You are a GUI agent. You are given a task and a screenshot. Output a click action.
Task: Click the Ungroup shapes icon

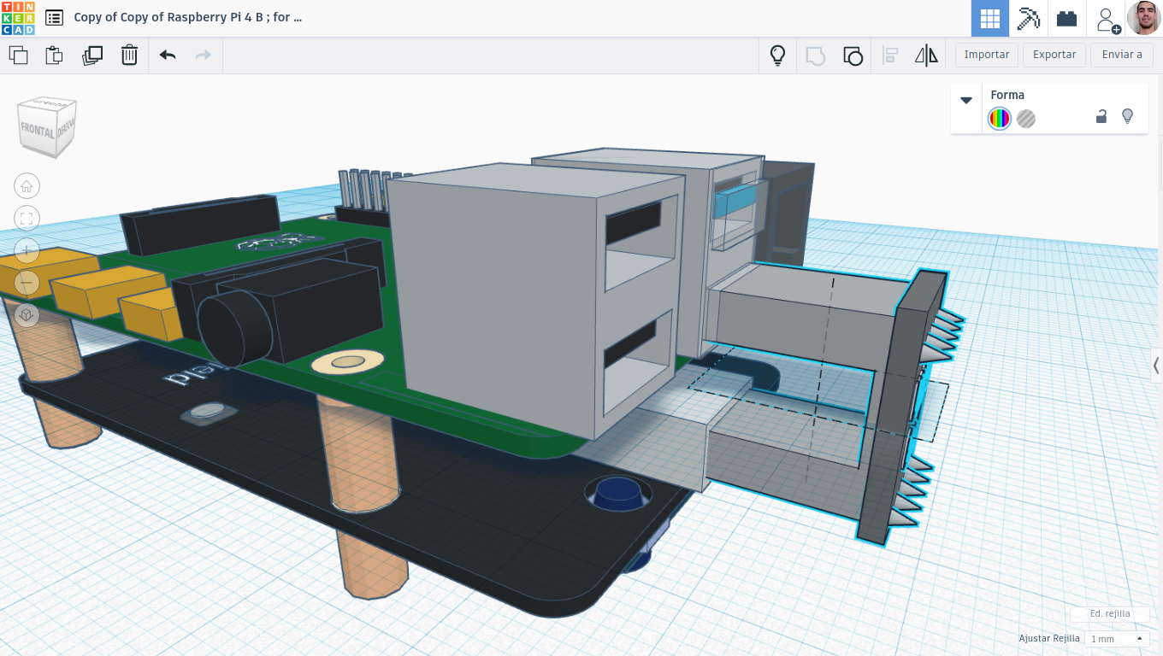[853, 56]
